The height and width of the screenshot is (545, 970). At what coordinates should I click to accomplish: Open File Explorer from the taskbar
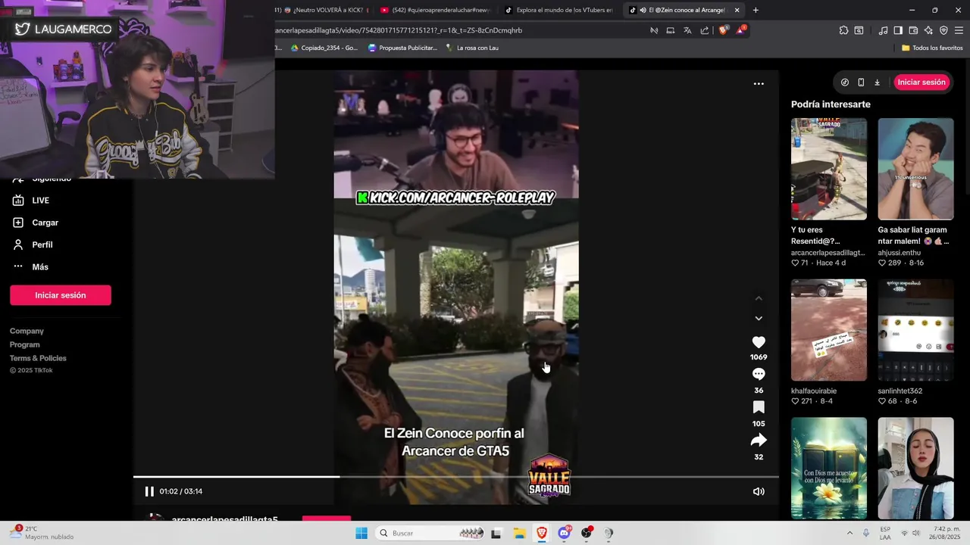point(519,533)
